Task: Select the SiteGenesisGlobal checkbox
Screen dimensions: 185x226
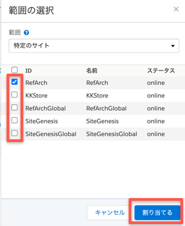Action: point(14,133)
